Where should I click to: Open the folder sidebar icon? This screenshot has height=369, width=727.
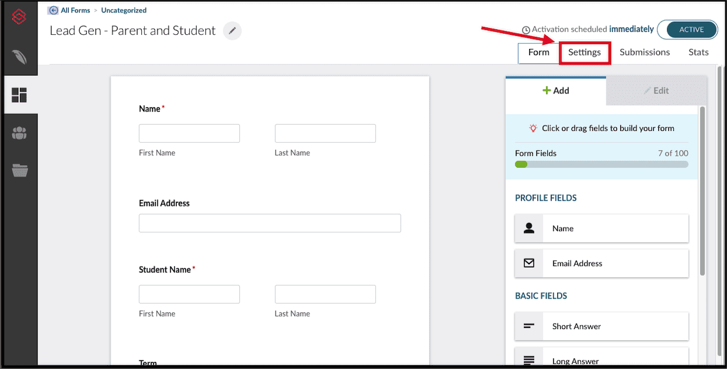click(19, 170)
